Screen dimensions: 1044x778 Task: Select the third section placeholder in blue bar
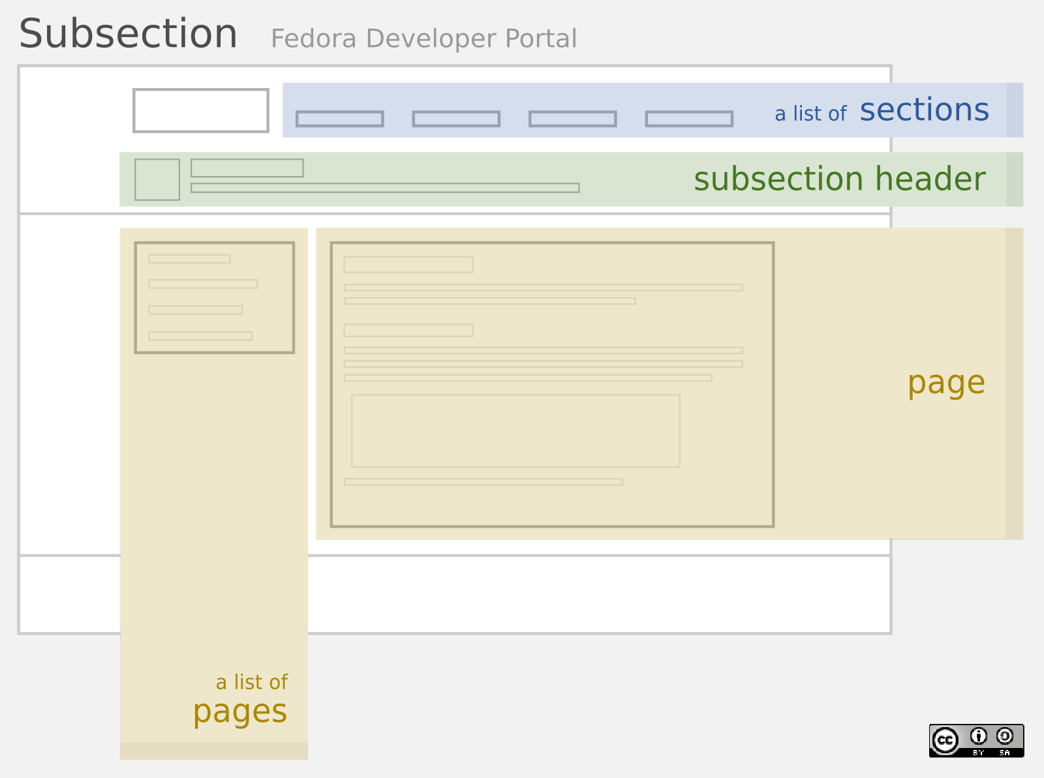(573, 119)
